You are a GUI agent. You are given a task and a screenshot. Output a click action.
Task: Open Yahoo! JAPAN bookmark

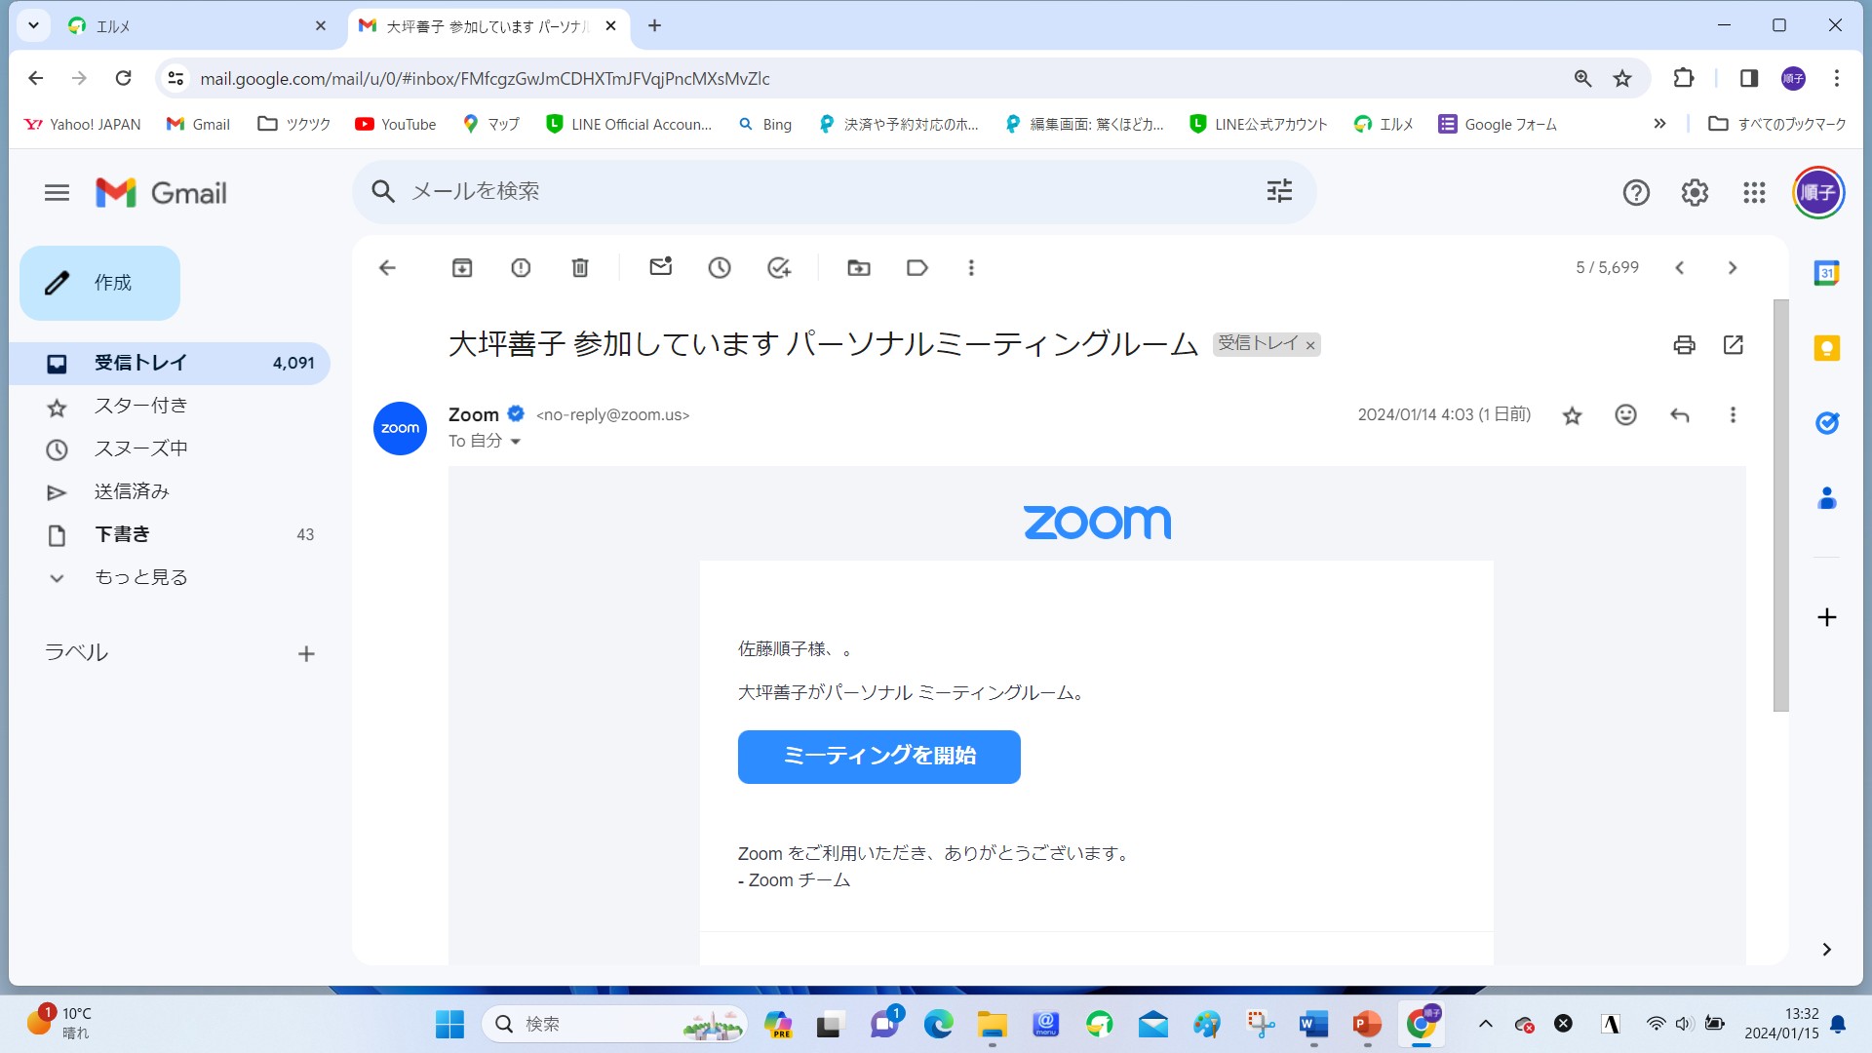[x=82, y=125]
